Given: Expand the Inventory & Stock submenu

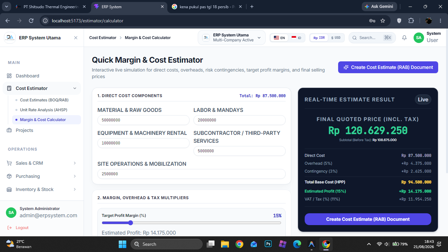Looking at the screenshot, I should [x=75, y=189].
